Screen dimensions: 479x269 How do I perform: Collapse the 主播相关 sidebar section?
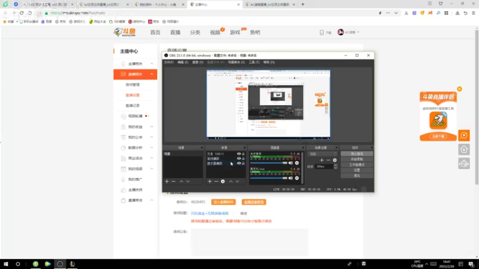point(152,64)
